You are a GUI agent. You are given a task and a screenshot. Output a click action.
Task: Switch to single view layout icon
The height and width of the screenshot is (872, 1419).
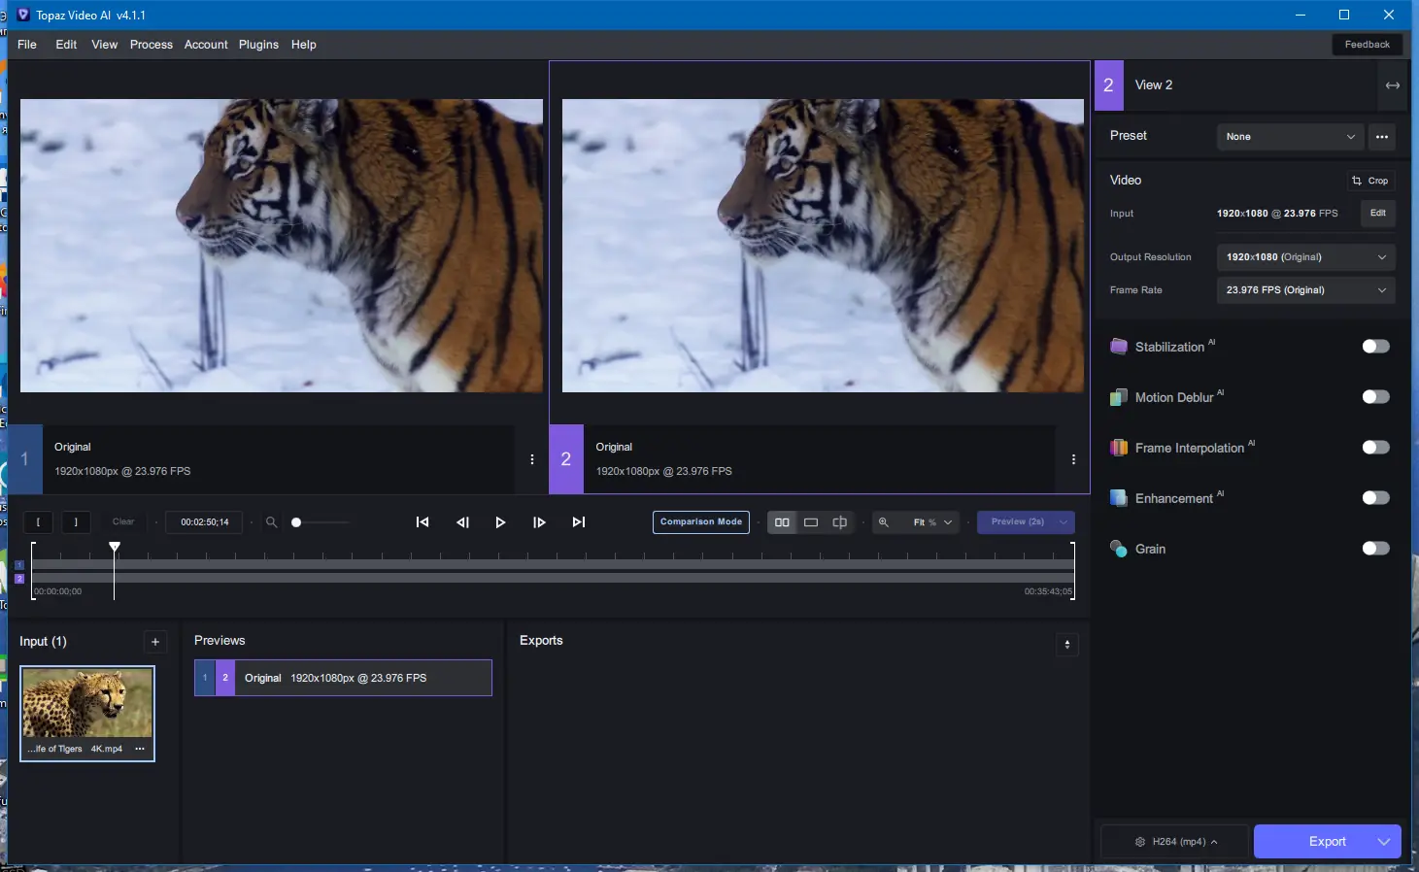click(811, 522)
